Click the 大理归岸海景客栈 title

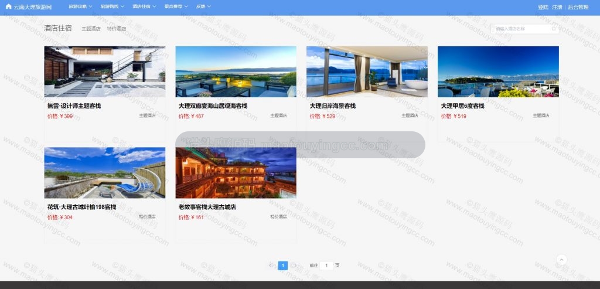point(333,106)
